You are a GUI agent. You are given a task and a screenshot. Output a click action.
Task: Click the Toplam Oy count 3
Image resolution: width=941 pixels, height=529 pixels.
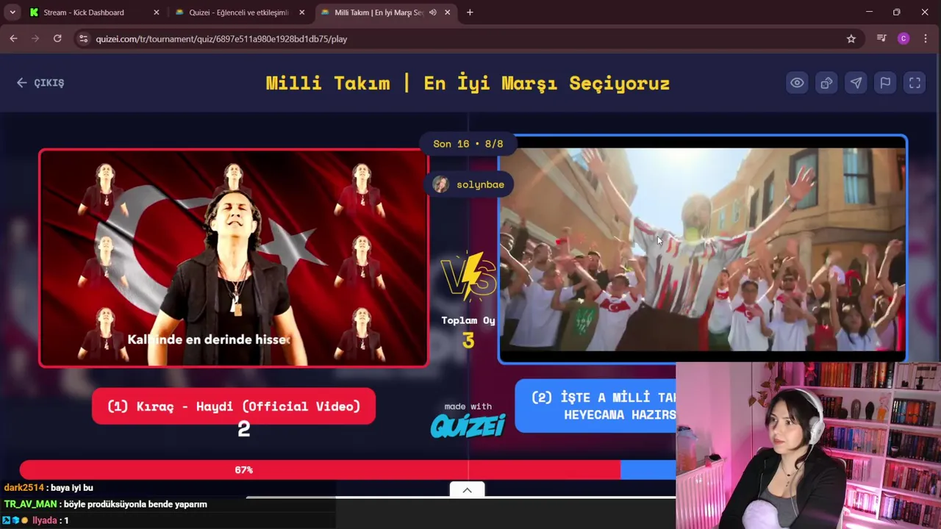(468, 340)
